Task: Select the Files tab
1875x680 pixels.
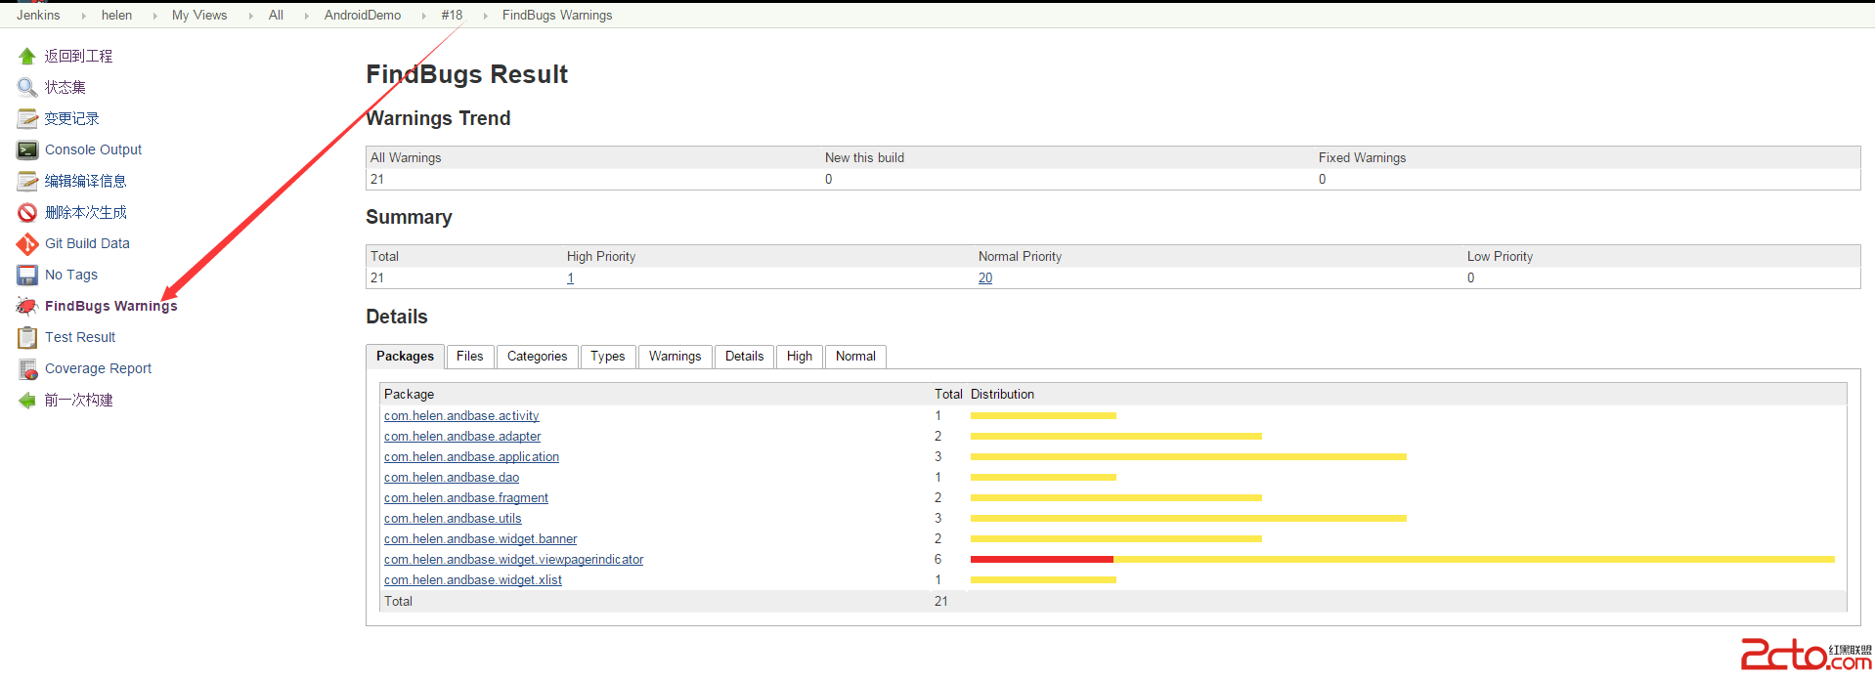Action: [x=469, y=357]
